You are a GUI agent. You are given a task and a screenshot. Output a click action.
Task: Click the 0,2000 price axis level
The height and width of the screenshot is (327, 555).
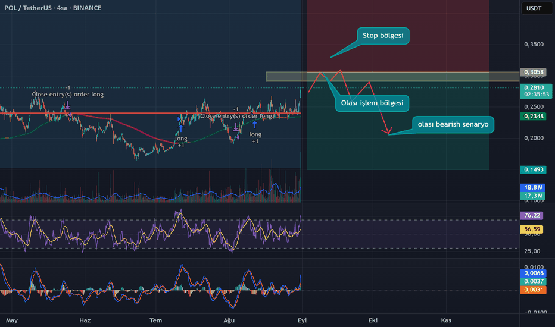(x=534, y=138)
